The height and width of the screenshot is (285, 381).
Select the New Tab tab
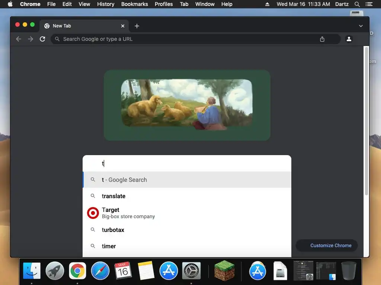(84, 26)
